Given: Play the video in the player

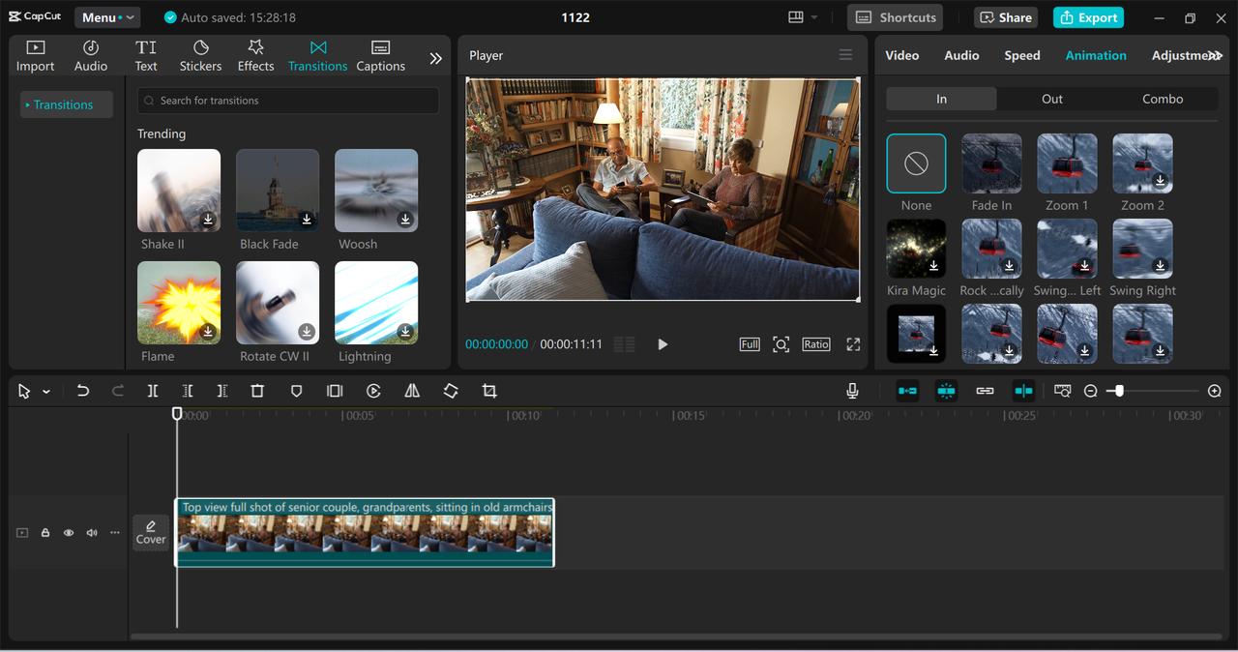Looking at the screenshot, I should [663, 344].
